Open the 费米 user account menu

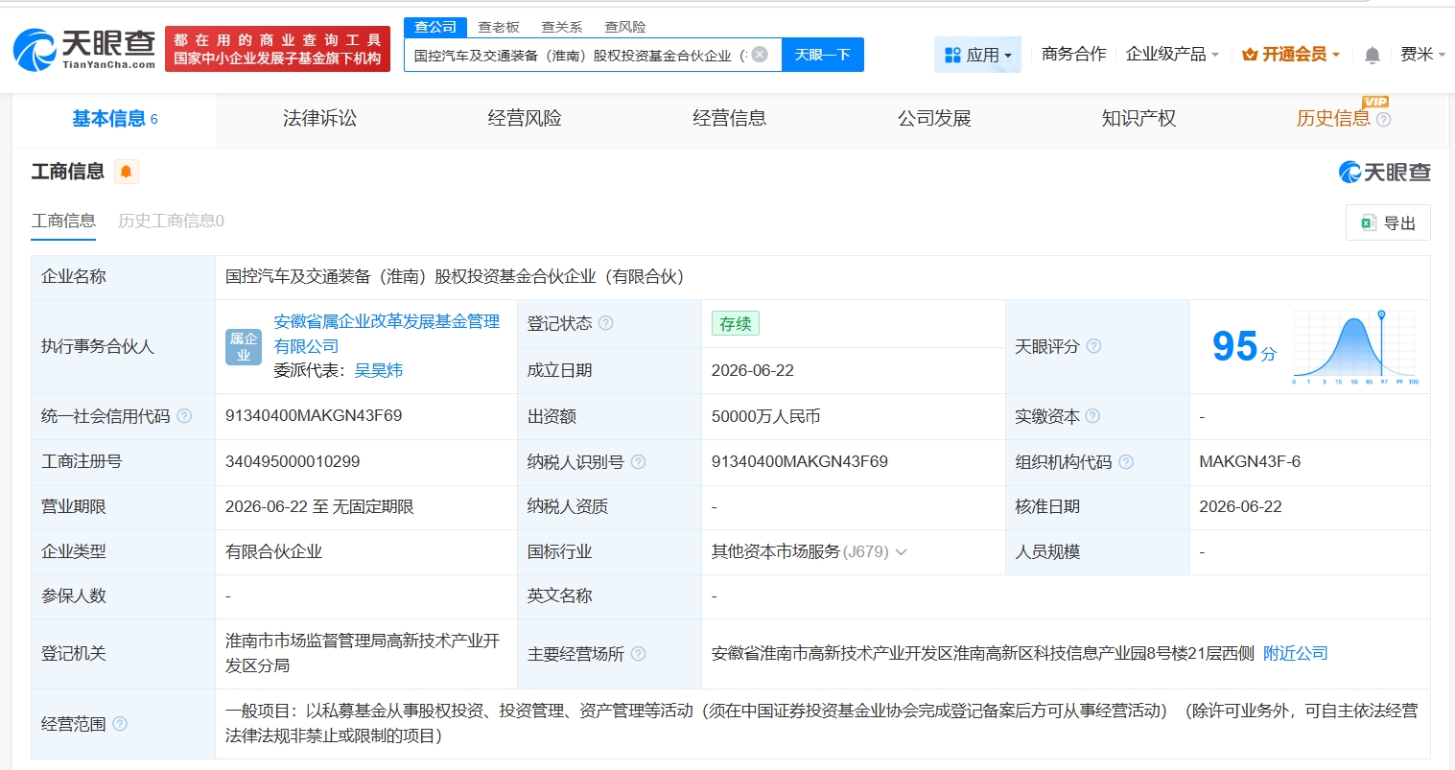click(1422, 55)
